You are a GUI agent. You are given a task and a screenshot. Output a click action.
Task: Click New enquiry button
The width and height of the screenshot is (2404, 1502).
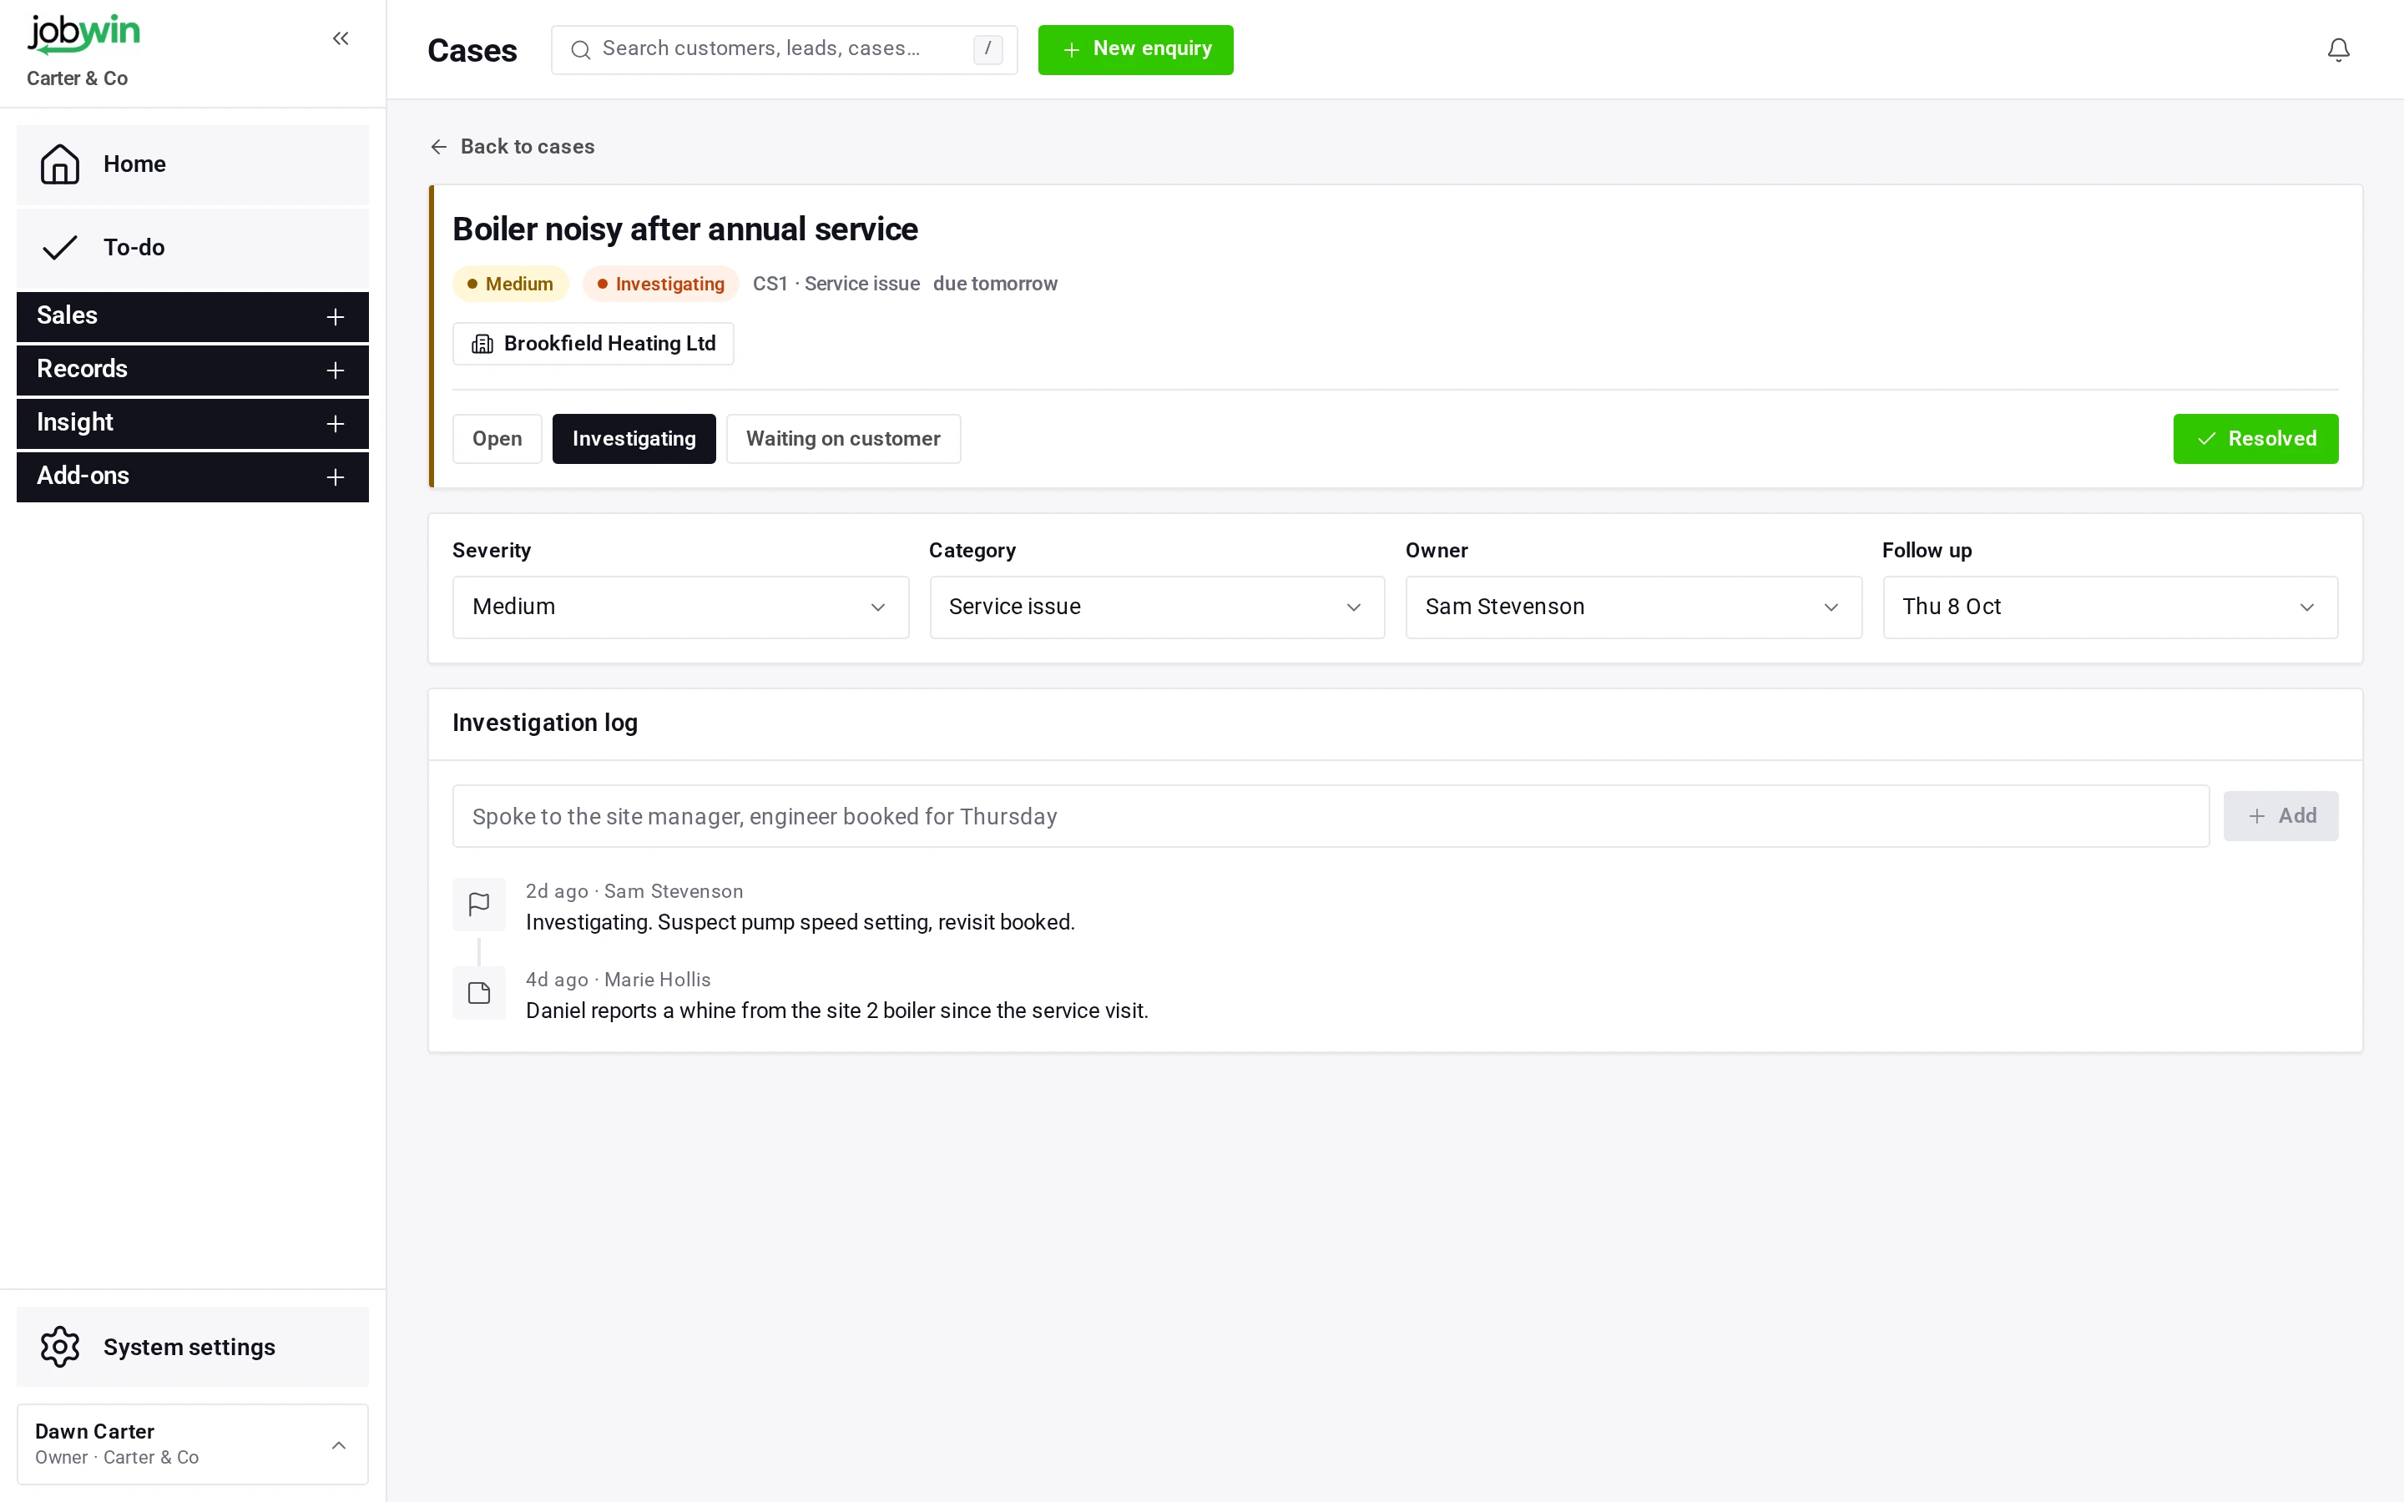point(1135,50)
